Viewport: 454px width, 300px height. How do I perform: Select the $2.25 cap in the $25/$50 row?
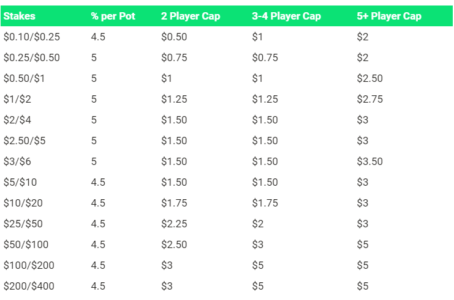click(174, 224)
